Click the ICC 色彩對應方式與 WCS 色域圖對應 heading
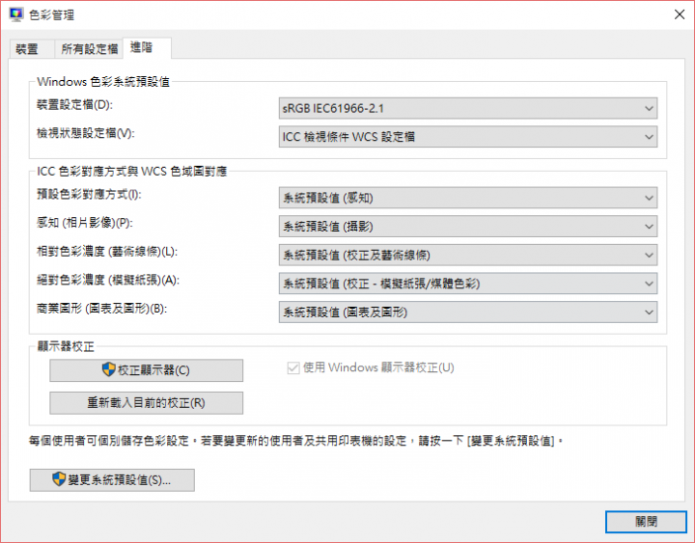695x543 pixels. [x=131, y=172]
